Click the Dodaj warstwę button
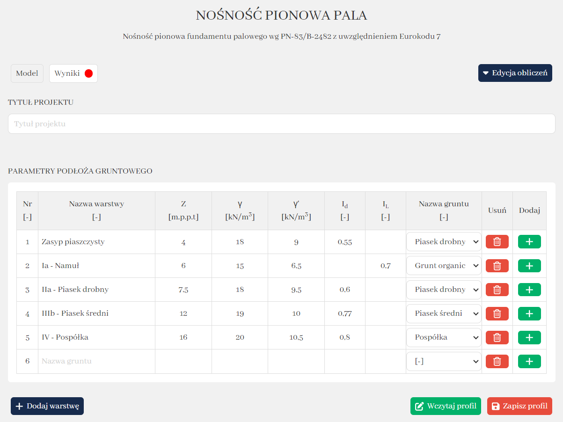 click(x=47, y=406)
